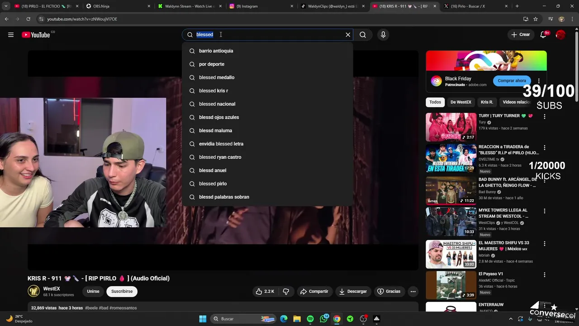Open options menu for TURY TURNER video
The height and width of the screenshot is (326, 579).
pyautogui.click(x=545, y=117)
